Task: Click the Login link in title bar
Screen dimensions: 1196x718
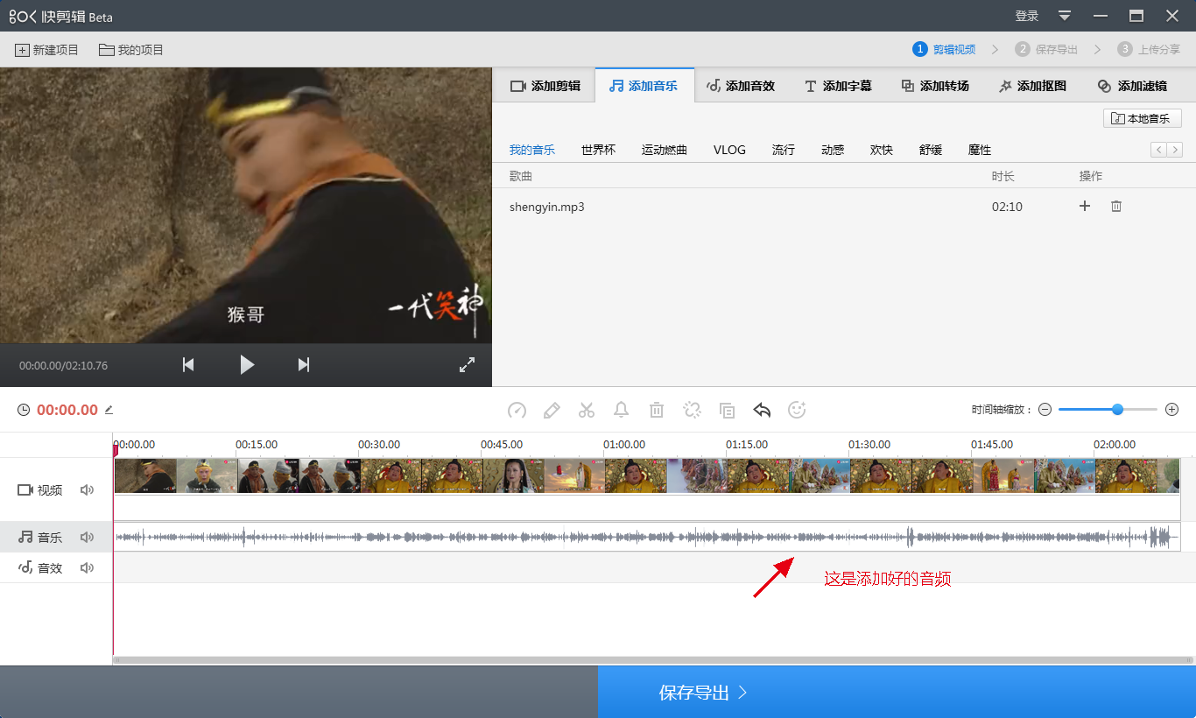Action: click(1027, 16)
